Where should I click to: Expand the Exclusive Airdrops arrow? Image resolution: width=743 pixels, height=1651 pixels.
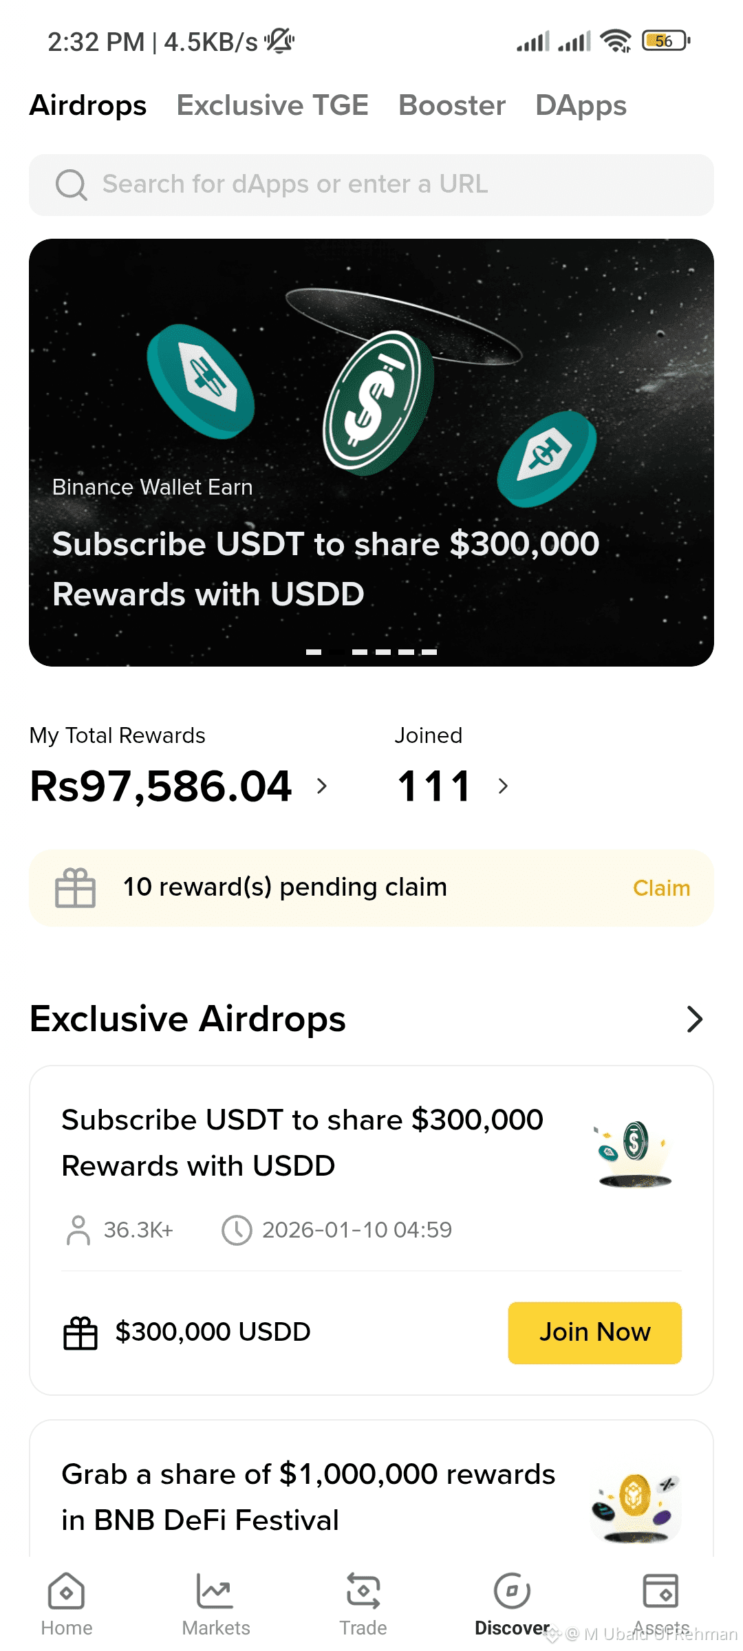695,1019
